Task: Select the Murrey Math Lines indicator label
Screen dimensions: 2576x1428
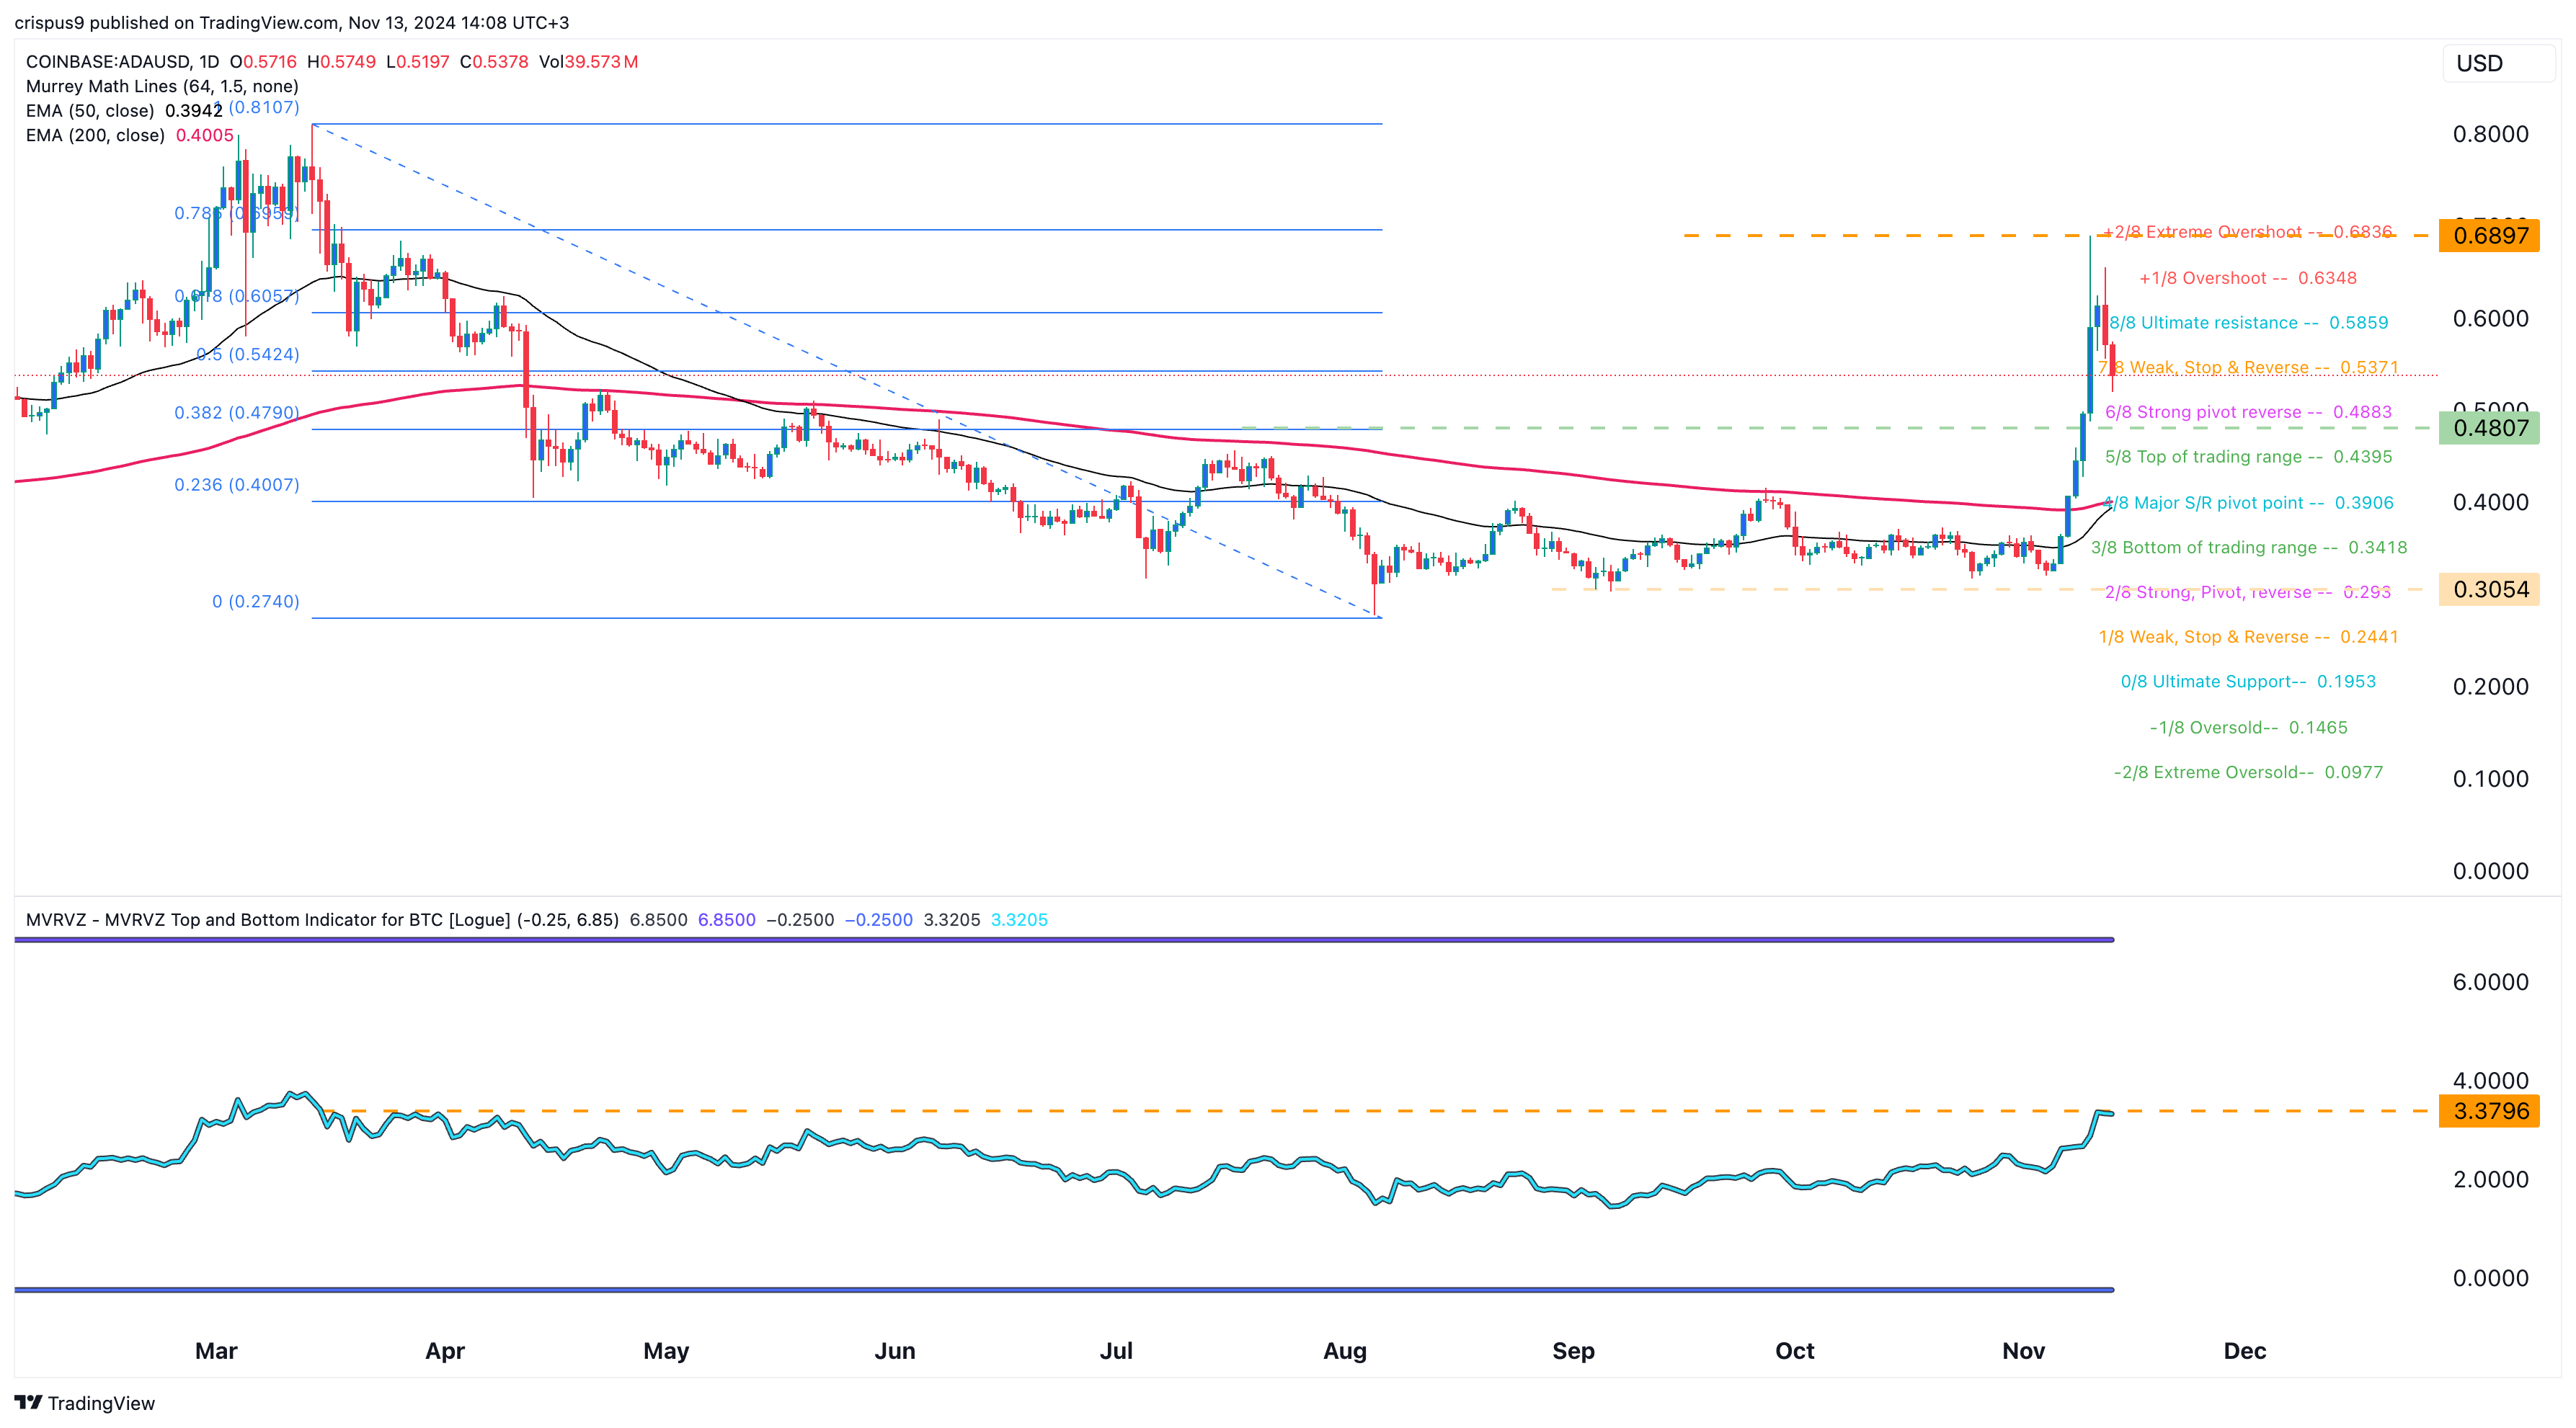Action: [162, 86]
